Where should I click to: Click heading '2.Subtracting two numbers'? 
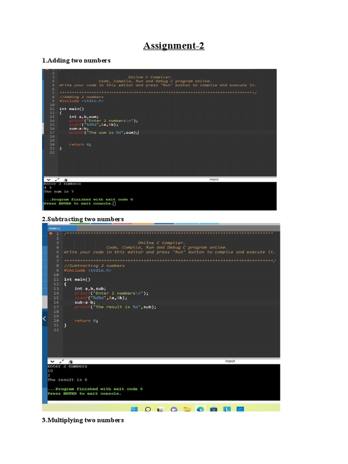(83, 219)
